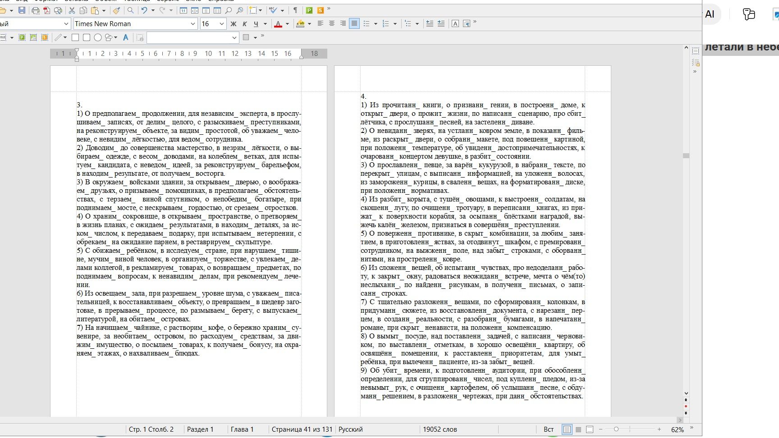Screen dimensions: 779x438
Task: Run the spelling check (ABC checkmark)
Action: [x=273, y=10]
